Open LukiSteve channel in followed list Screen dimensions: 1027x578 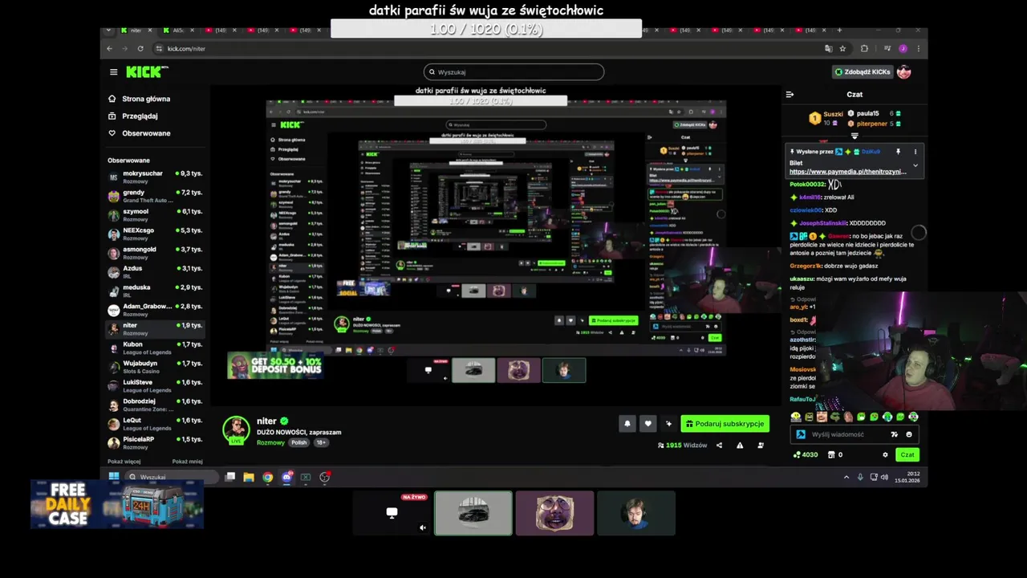(x=156, y=385)
